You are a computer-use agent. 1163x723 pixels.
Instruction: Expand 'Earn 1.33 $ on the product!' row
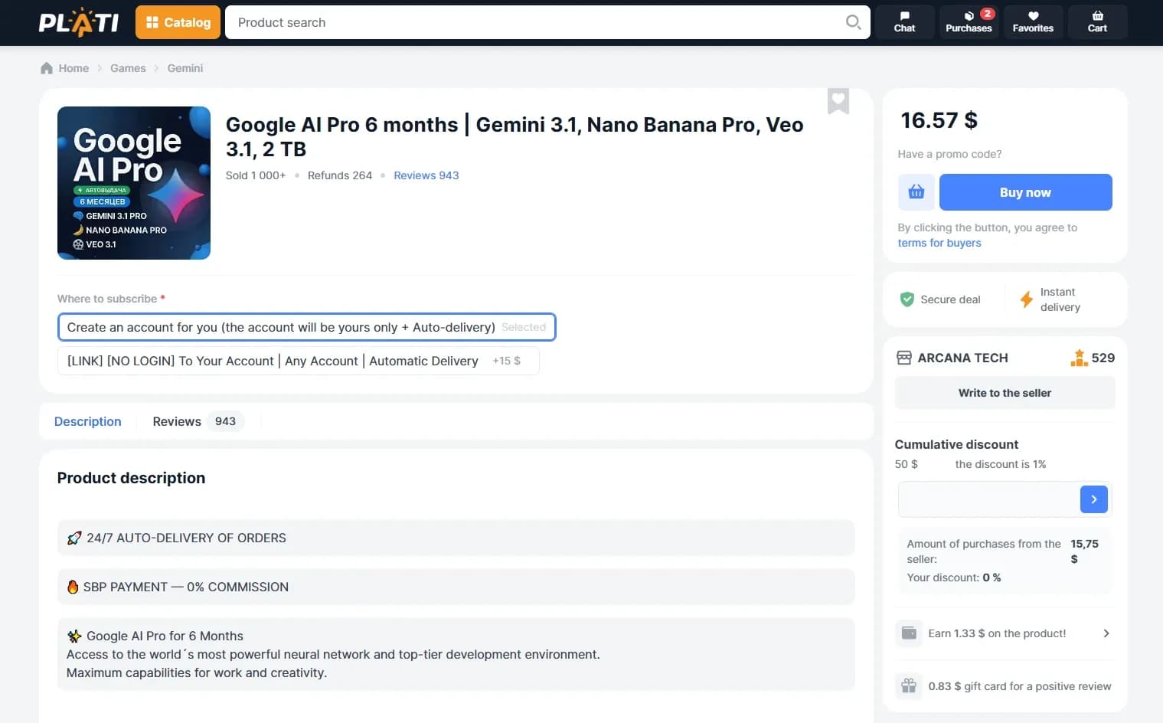point(1005,633)
